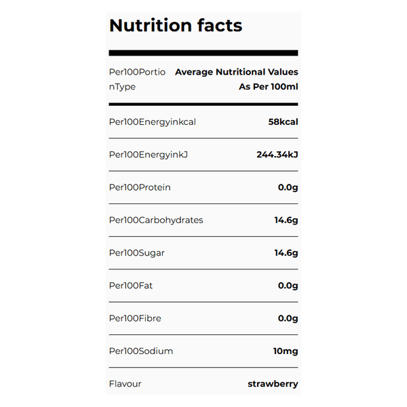The image size is (407, 407).
Task: Select the Per100Carbohydrates row label
Action: click(x=156, y=220)
